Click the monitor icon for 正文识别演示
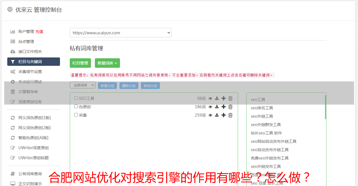 coord(13,184)
